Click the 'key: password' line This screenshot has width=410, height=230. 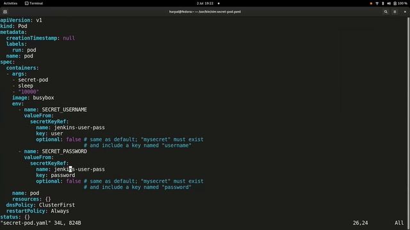pos(56,175)
